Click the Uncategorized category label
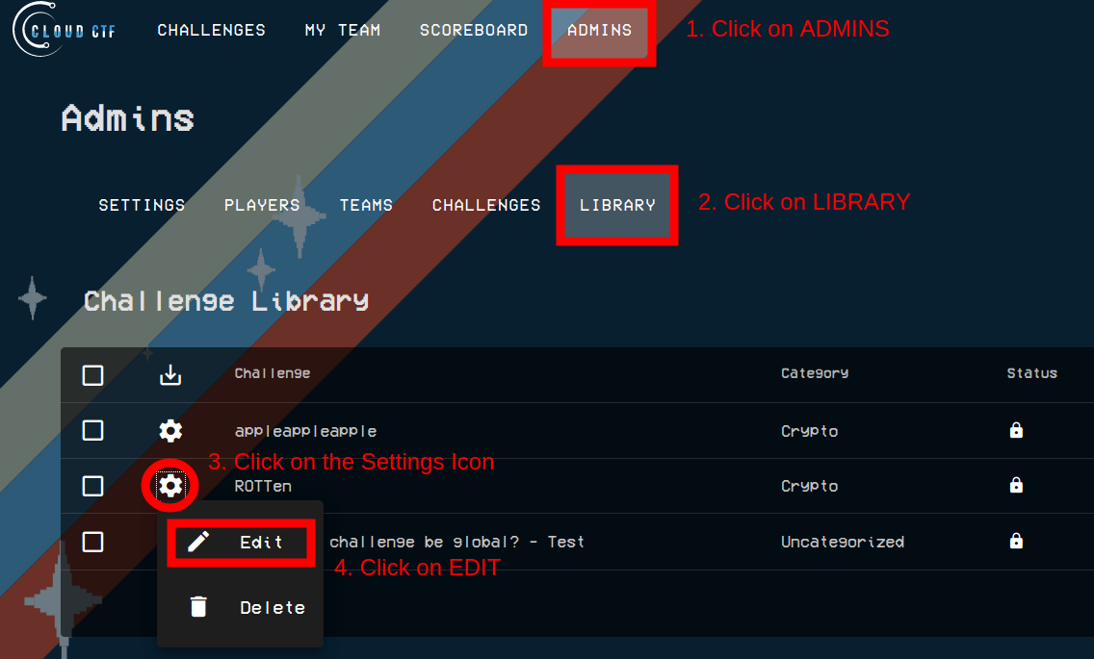The height and width of the screenshot is (659, 1094). click(843, 542)
